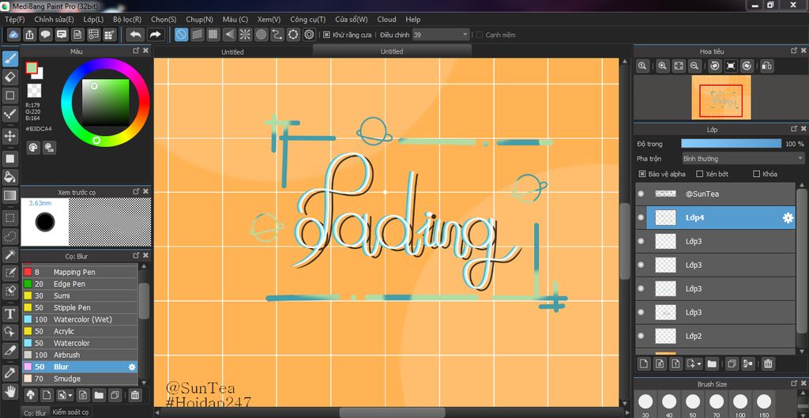809x418 pixels.
Task: Select the Brush tool
Action: [10, 59]
